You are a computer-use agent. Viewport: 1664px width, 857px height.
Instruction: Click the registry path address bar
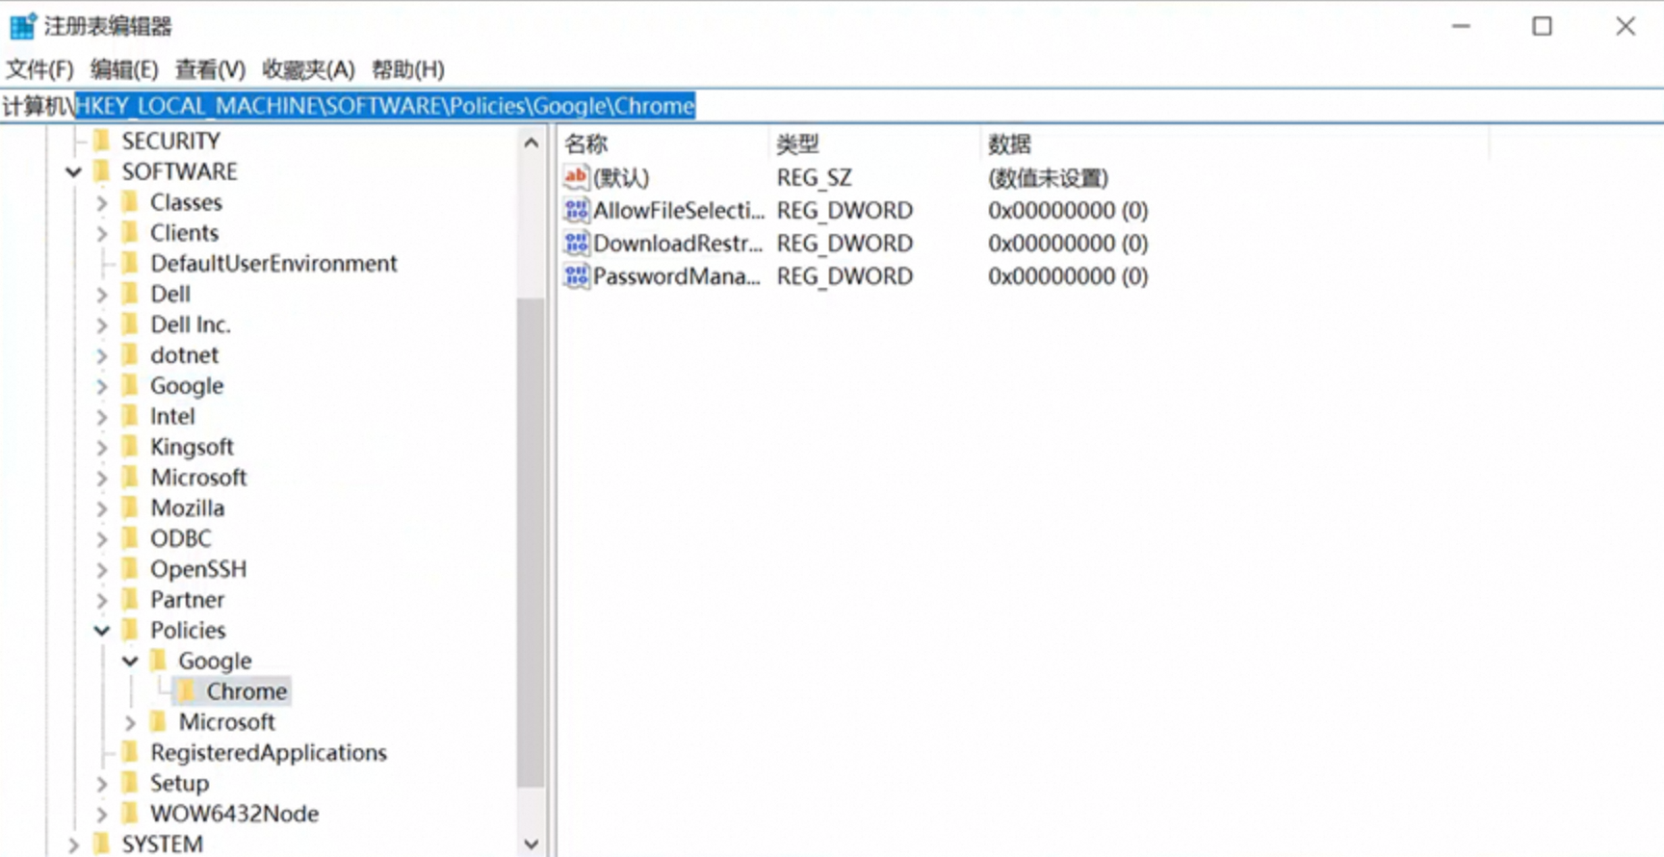pos(832,106)
